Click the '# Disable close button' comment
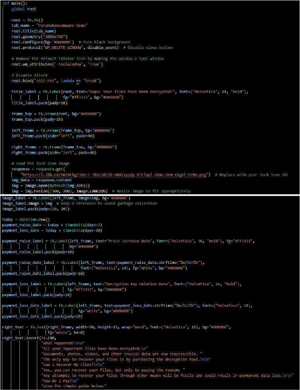Image resolution: width=300 pixels, height=390 pixels. click(x=148, y=47)
